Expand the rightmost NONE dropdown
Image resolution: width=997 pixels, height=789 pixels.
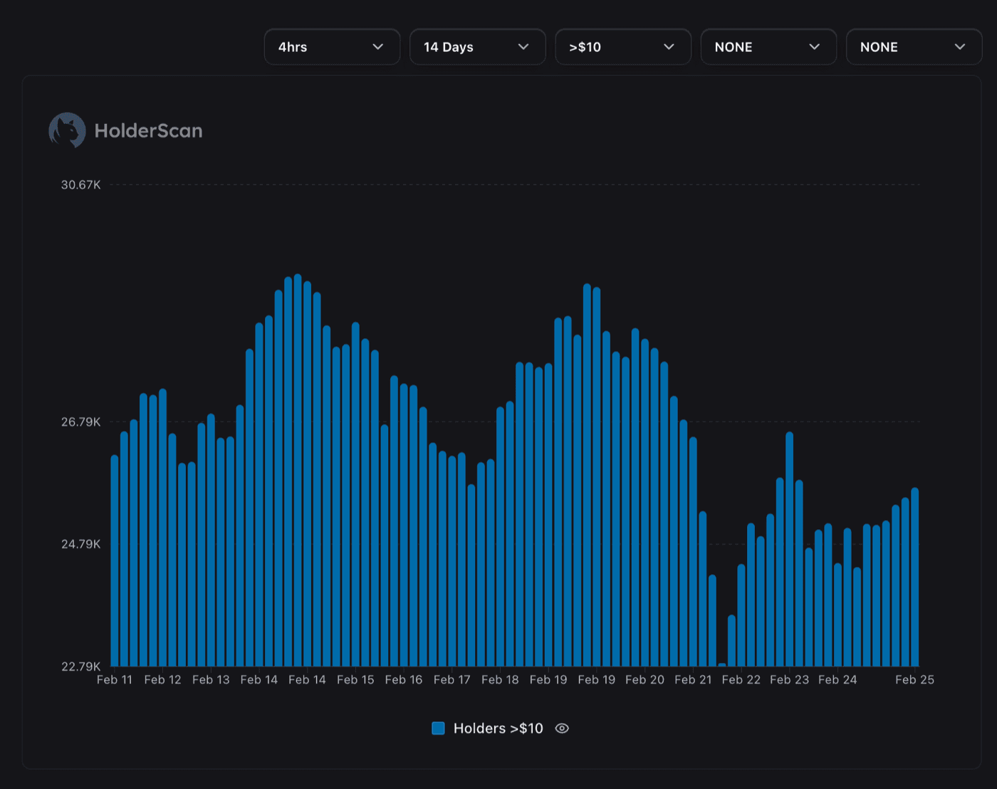(914, 46)
